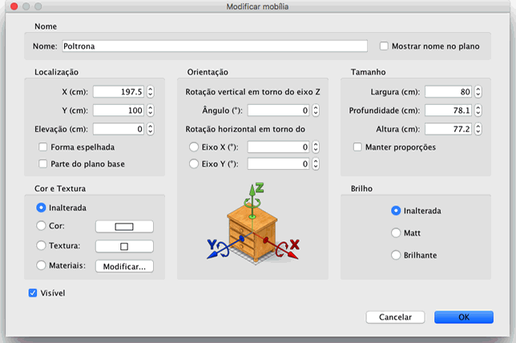The height and width of the screenshot is (343, 516).
Task: Click the Modificar... materials button
Action: (x=124, y=266)
